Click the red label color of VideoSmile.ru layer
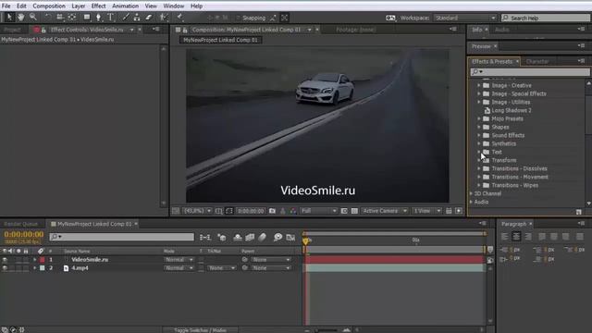Screen dimensions: 592x333 point(43,260)
